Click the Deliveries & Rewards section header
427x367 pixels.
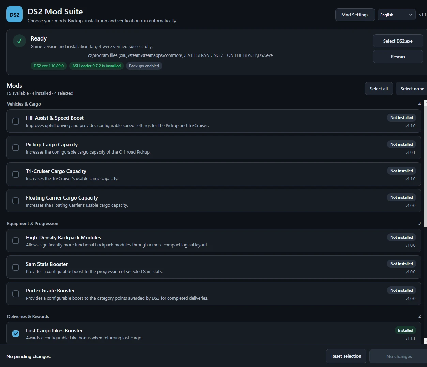coord(28,316)
